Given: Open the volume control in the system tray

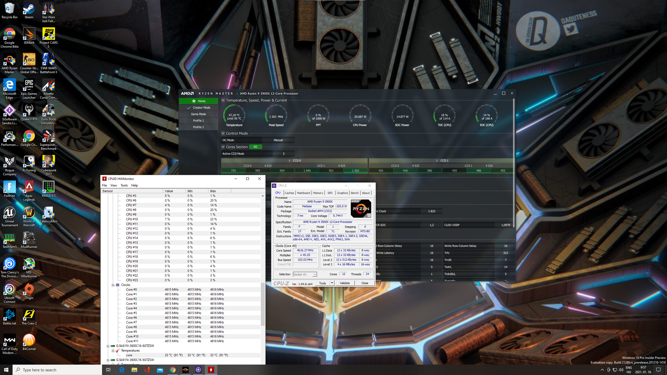Looking at the screenshot, I should pyautogui.click(x=621, y=370).
